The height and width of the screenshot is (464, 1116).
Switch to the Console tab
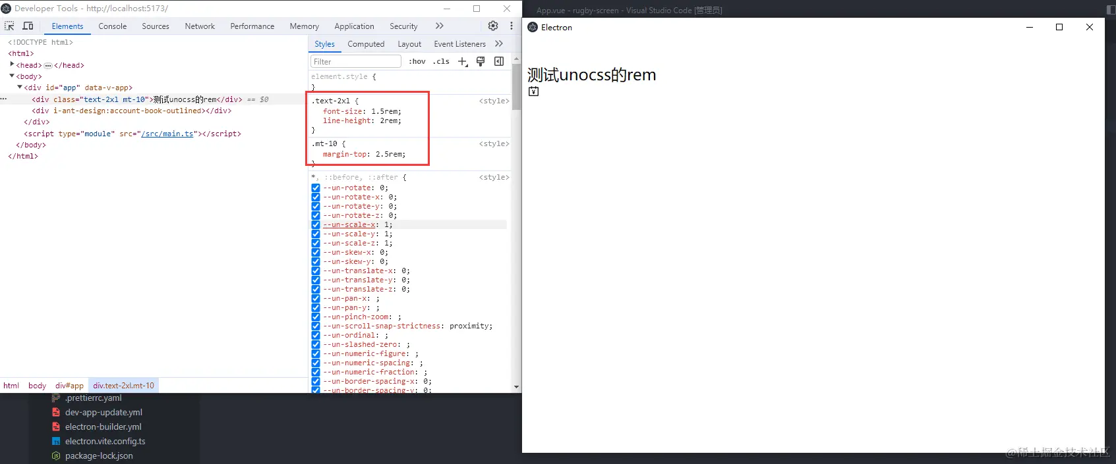point(112,26)
